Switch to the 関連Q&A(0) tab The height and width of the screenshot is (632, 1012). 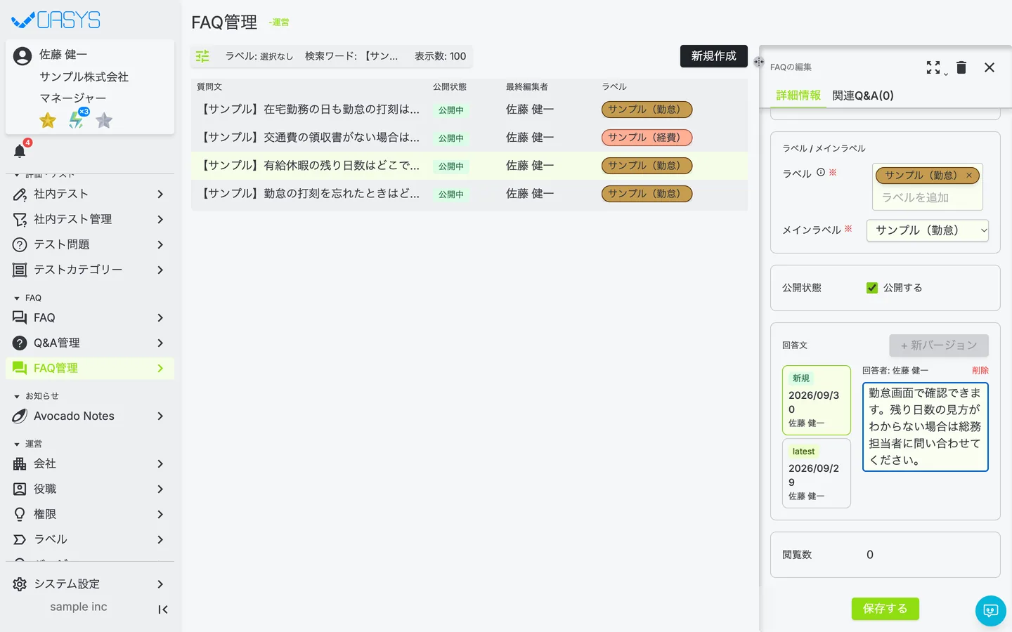tap(863, 96)
